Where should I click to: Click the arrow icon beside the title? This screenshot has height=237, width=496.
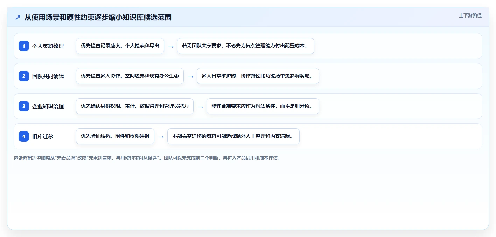tap(18, 17)
